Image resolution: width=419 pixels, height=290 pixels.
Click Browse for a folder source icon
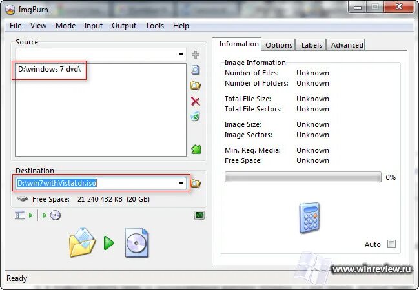(196, 86)
